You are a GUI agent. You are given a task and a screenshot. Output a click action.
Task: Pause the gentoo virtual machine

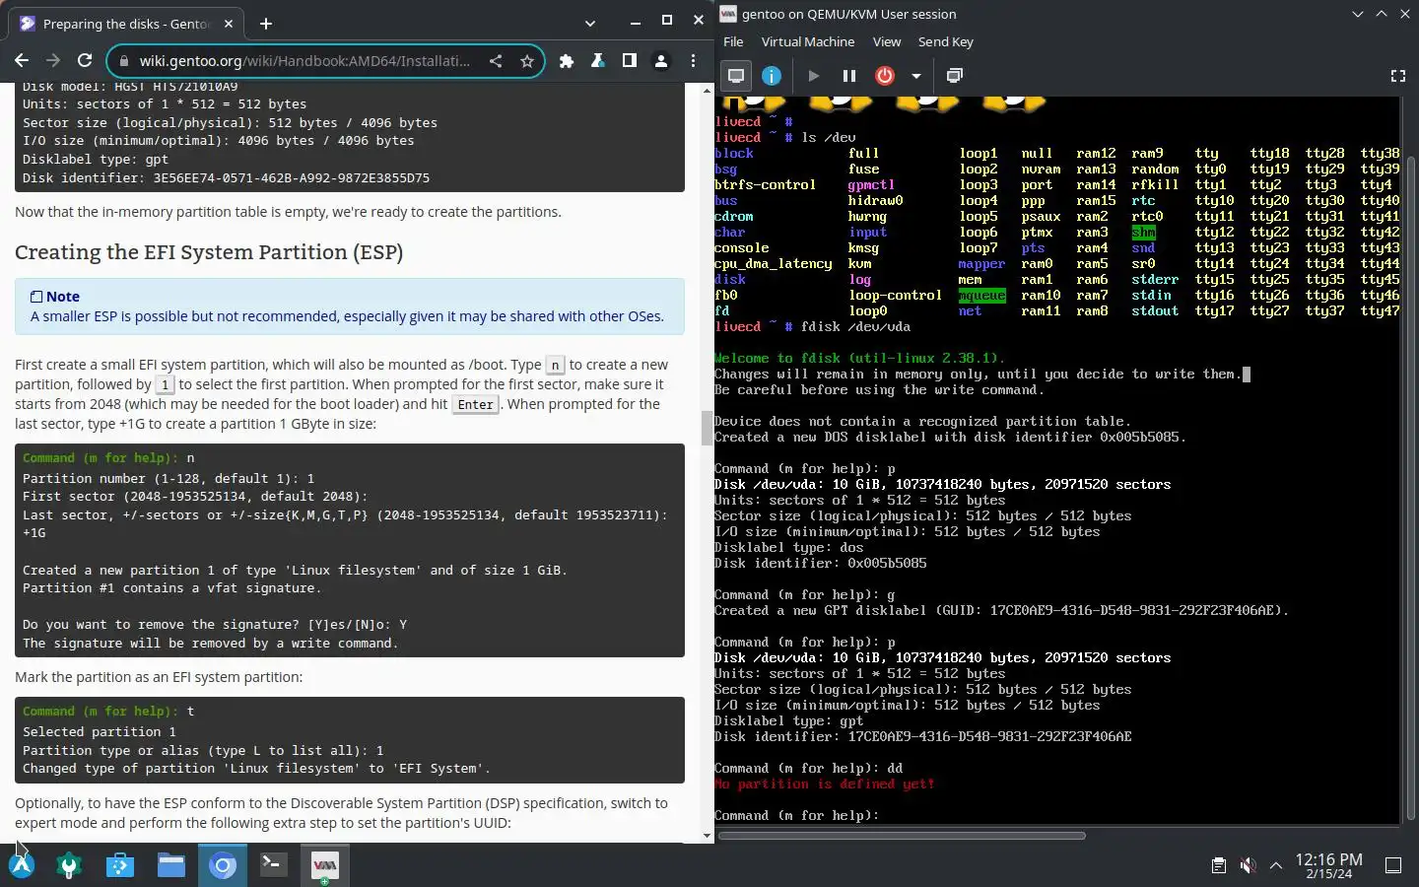coord(848,76)
